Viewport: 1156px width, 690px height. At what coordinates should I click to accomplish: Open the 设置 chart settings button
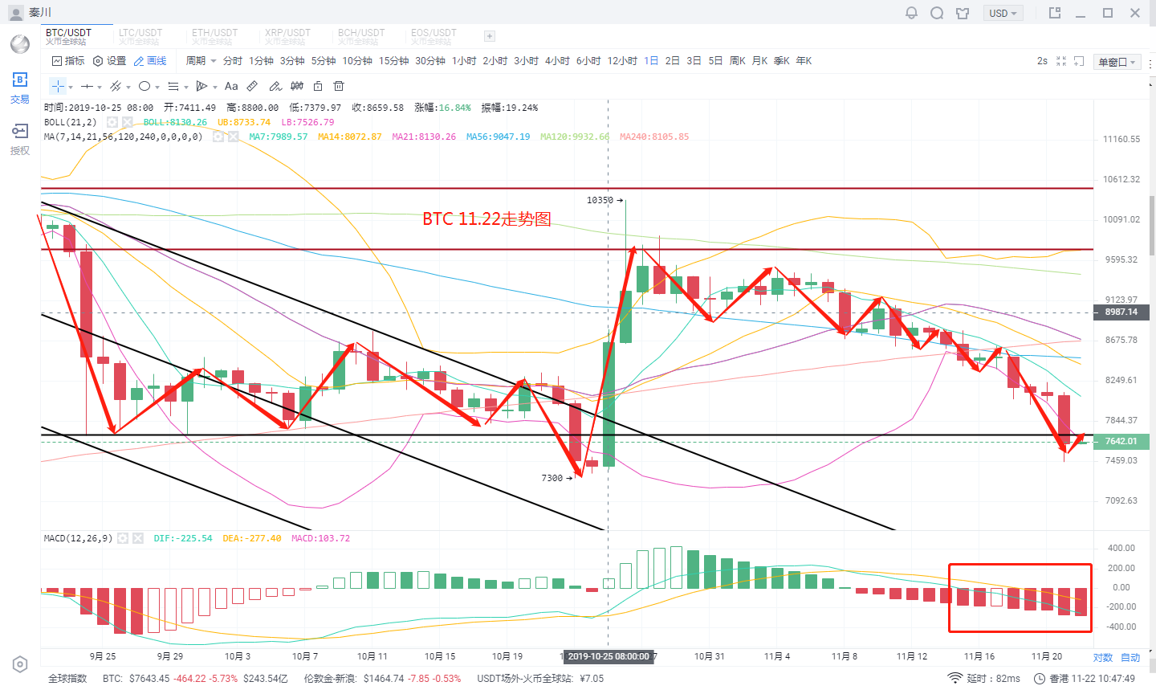click(x=109, y=61)
